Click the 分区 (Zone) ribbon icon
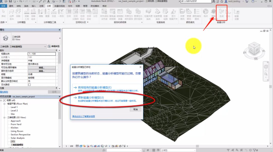Image resolution: width=273 pixels, height=152 pixels. click(x=95, y=13)
